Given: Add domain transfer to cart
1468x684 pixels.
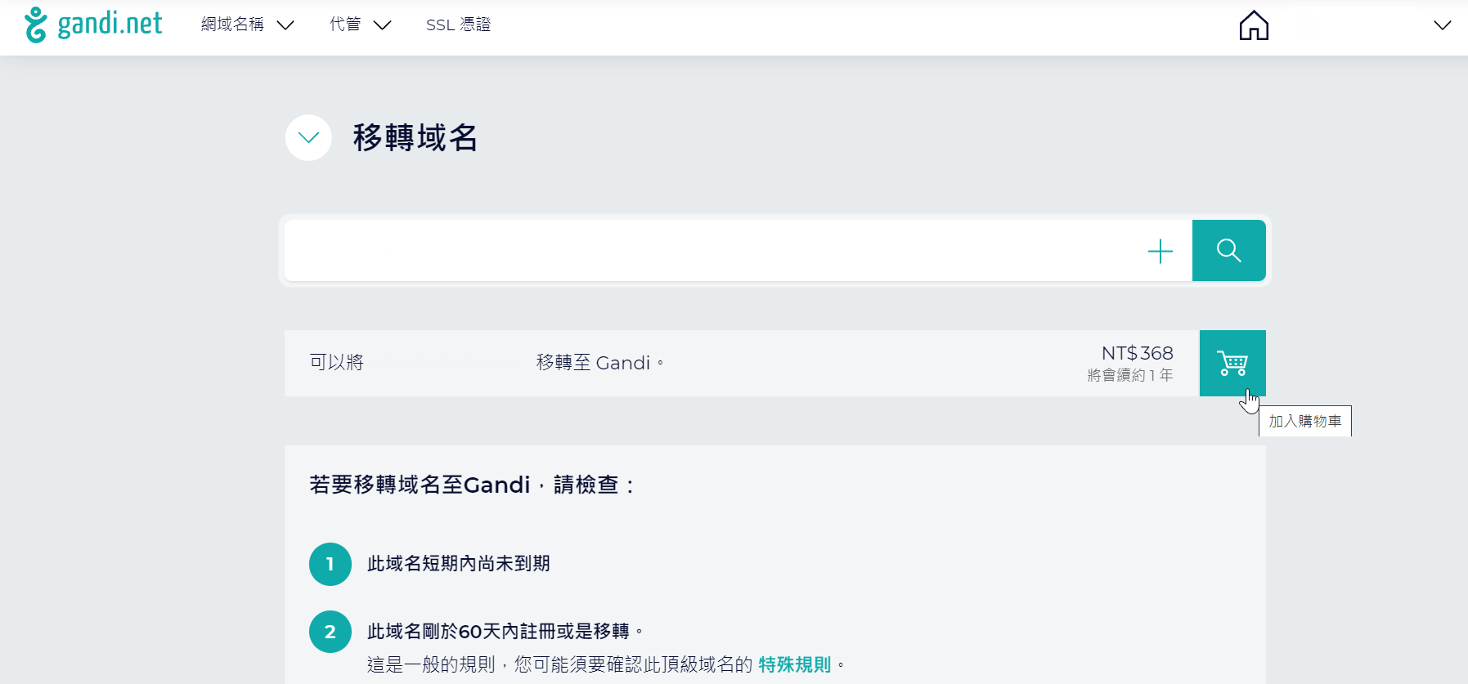Looking at the screenshot, I should point(1232,363).
